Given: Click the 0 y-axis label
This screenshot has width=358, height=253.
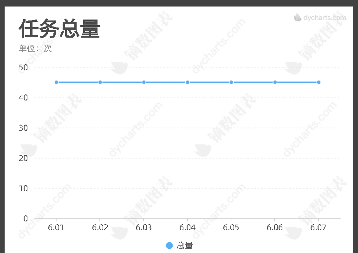Looking at the screenshot, I should [x=26, y=219].
